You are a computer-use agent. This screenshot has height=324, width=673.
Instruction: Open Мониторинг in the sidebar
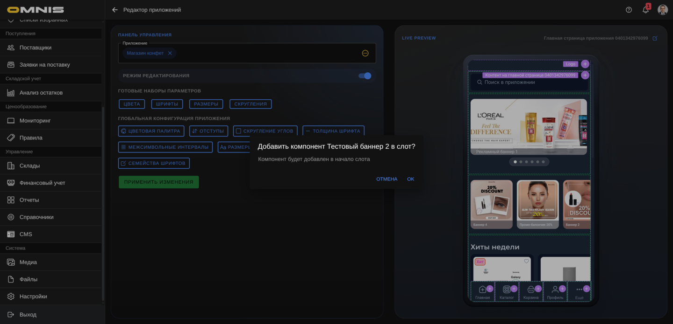pyautogui.click(x=35, y=121)
